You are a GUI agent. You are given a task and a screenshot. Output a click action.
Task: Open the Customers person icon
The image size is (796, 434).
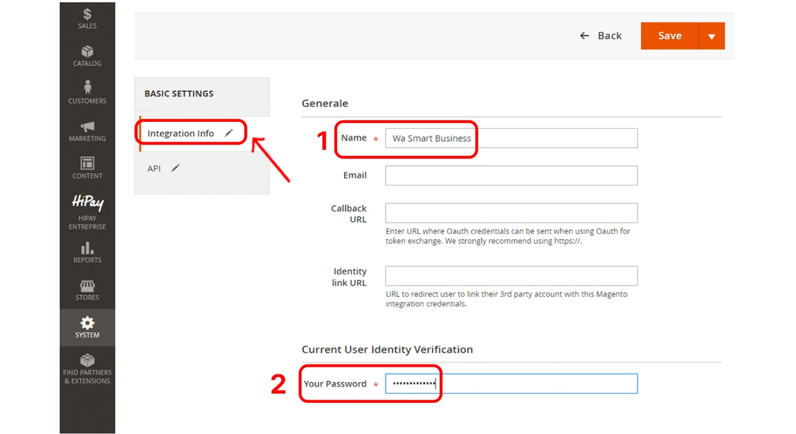click(87, 87)
